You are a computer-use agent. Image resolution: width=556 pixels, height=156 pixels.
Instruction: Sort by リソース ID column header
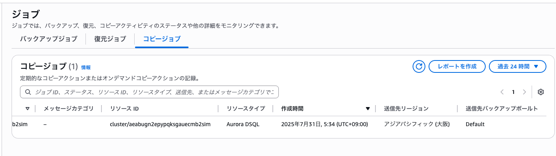click(x=124, y=109)
